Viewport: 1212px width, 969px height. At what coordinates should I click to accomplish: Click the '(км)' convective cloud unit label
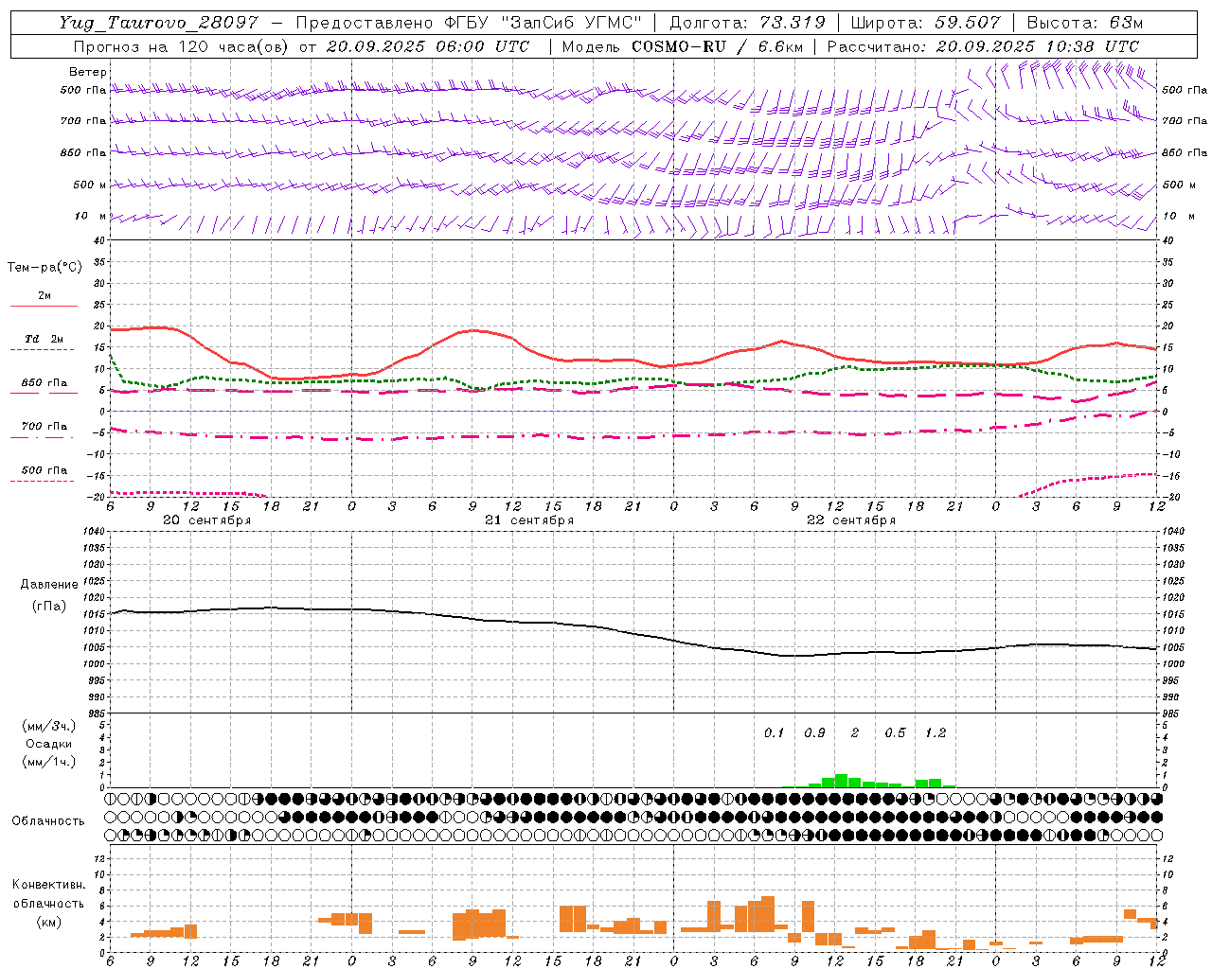(49, 922)
